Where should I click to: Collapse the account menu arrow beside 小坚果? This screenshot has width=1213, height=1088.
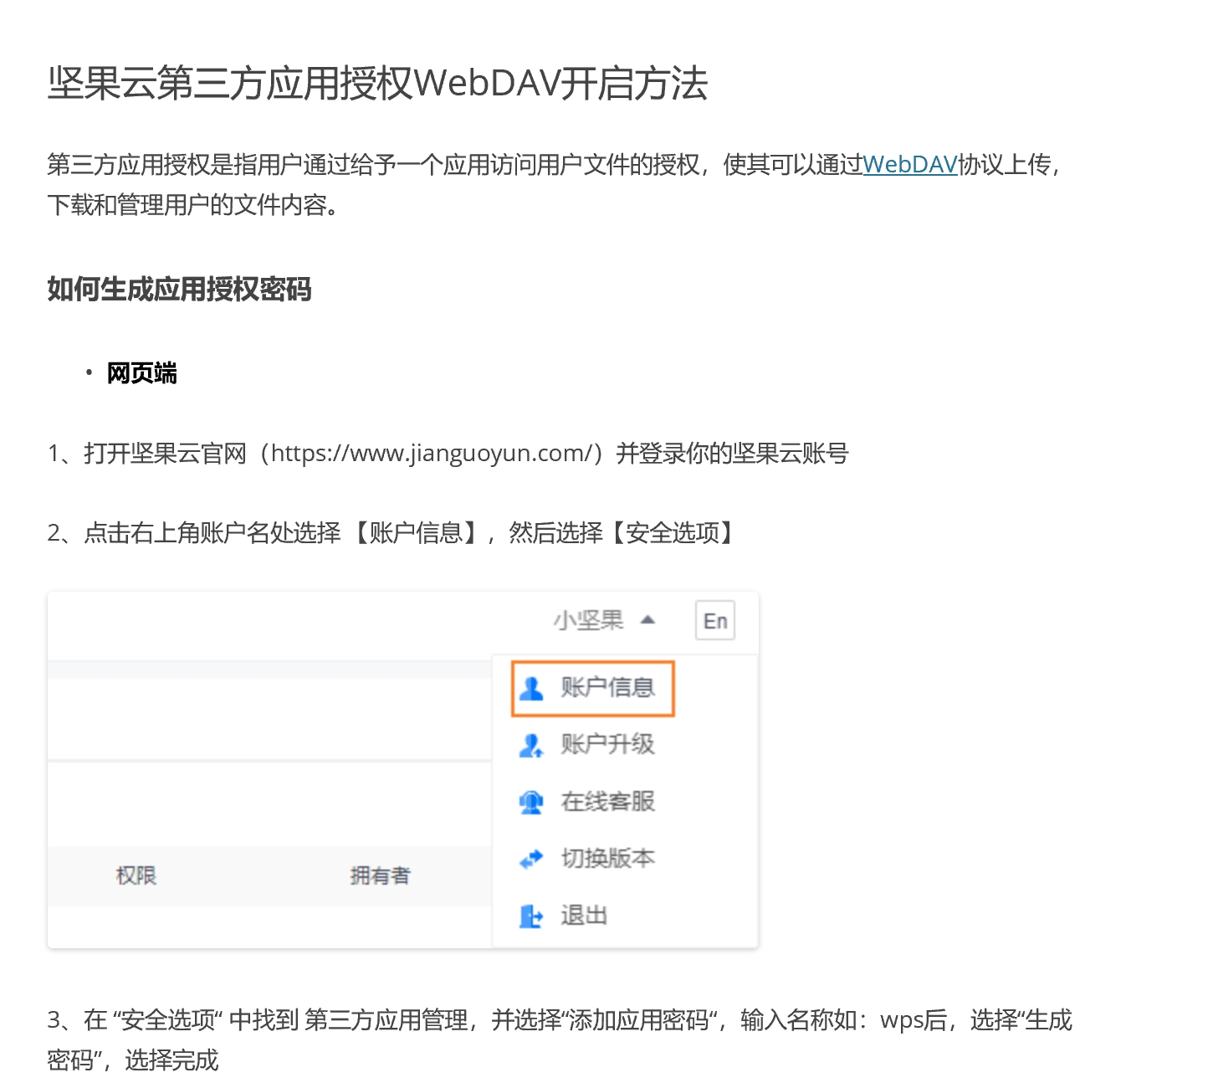647,620
